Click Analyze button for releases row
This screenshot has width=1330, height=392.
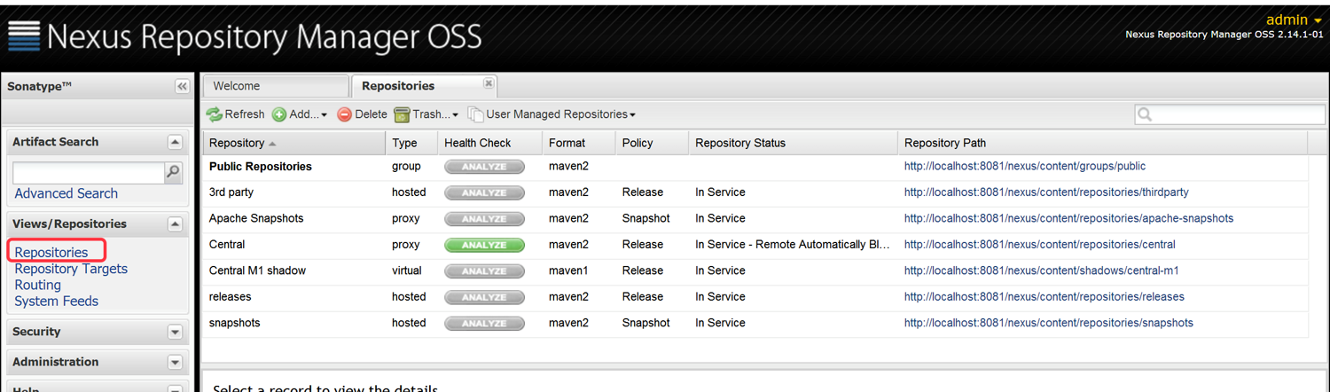click(x=484, y=297)
